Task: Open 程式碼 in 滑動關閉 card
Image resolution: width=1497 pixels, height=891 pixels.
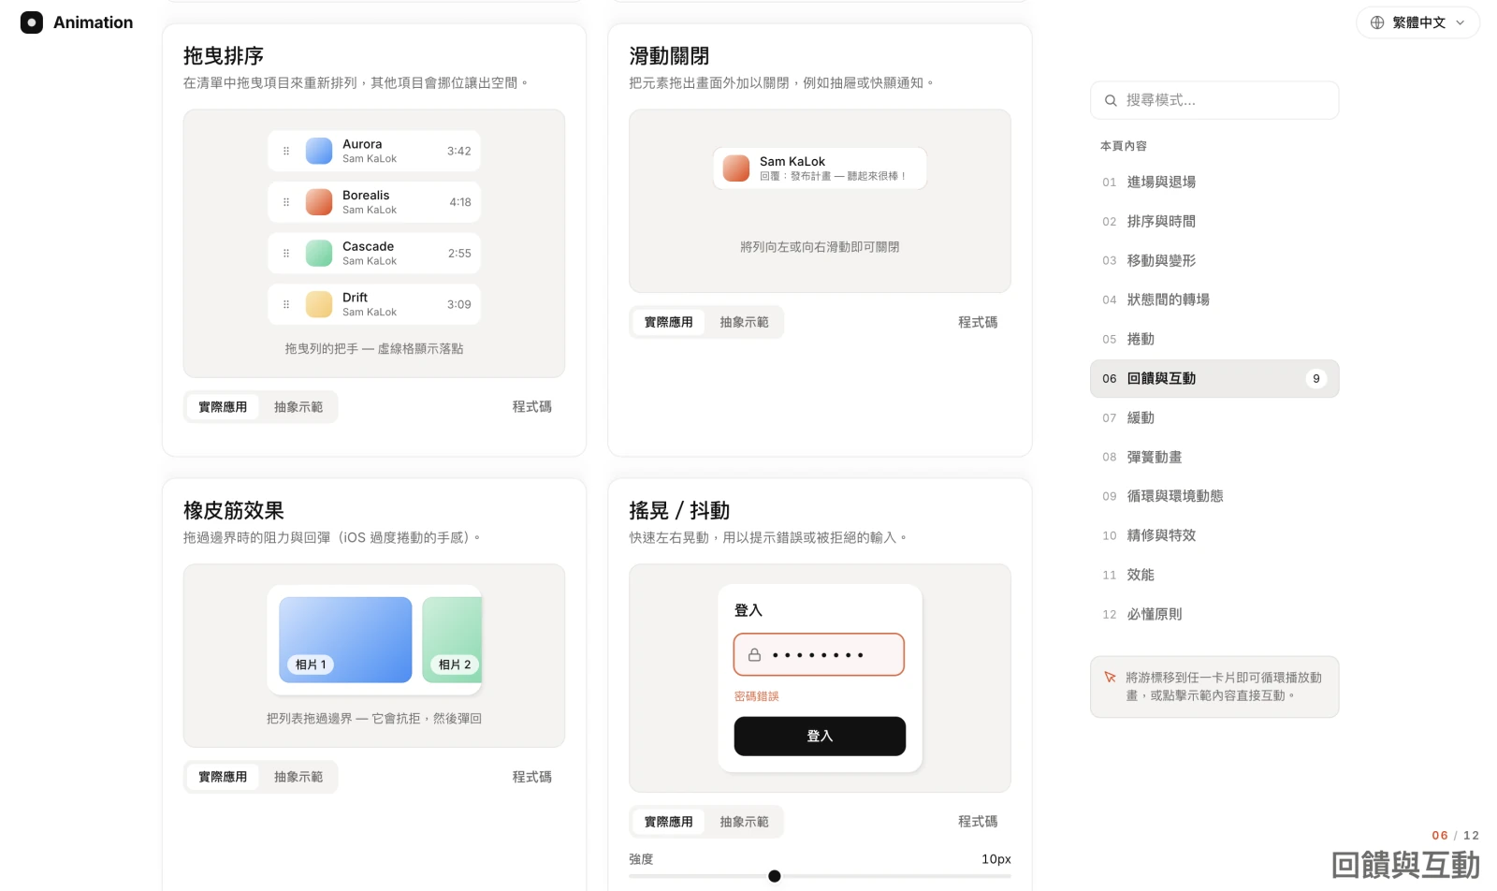Action: (978, 322)
